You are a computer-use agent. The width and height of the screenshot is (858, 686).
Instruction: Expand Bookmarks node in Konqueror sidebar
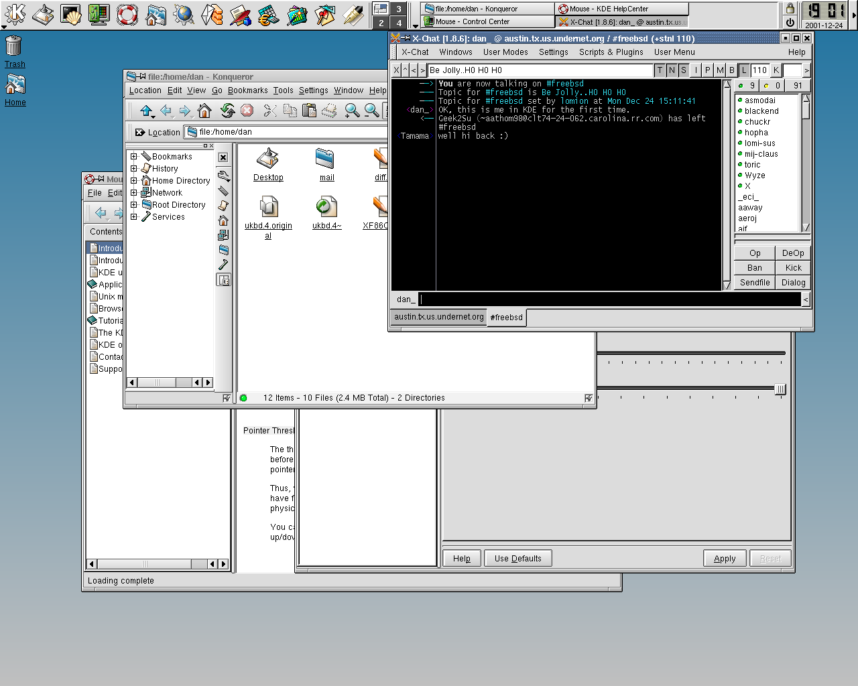click(133, 157)
